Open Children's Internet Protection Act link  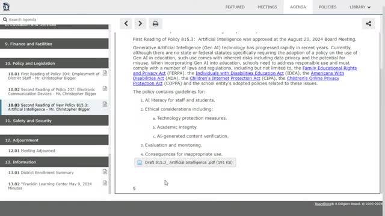224,78
